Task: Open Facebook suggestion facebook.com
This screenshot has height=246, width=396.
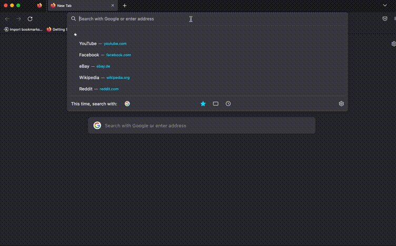Action: (207, 55)
